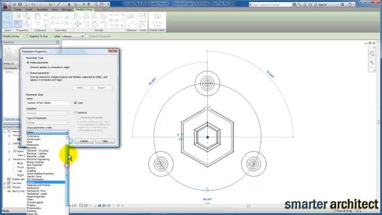Click the Open folder icon in quick access toolbar
The image size is (382, 215).
pos(14,4)
